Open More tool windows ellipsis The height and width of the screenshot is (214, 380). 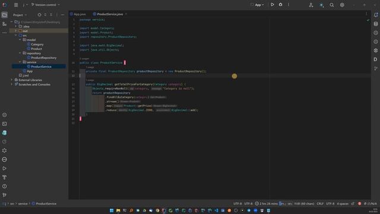click(4, 33)
